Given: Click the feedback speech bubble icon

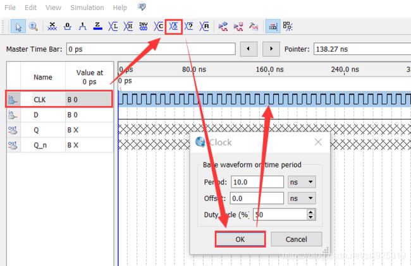Looking at the screenshot, I should (x=142, y=7).
